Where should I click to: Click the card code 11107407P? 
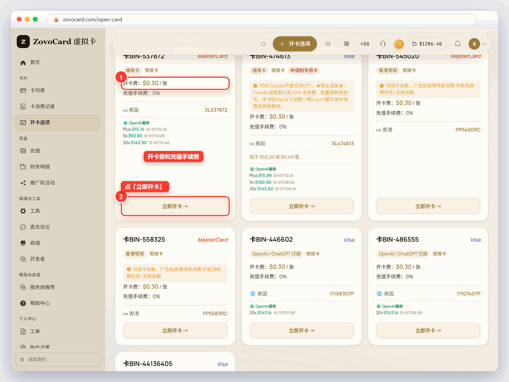tap(469, 294)
